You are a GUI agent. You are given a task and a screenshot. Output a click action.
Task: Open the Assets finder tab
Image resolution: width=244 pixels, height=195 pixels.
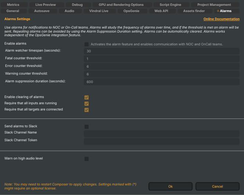(x=195, y=11)
